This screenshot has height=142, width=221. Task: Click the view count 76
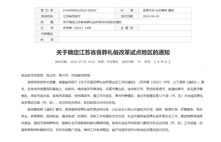[139, 62]
